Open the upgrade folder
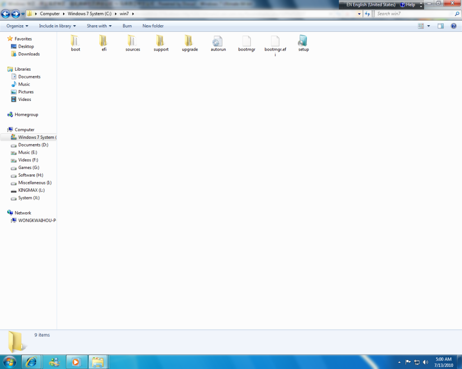 pos(189,41)
